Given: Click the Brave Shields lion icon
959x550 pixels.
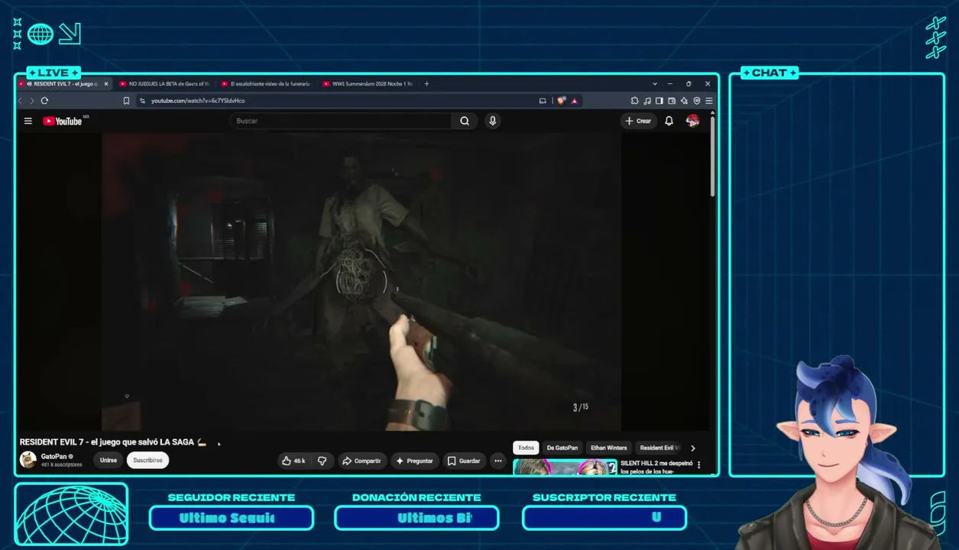Looking at the screenshot, I should coord(561,101).
